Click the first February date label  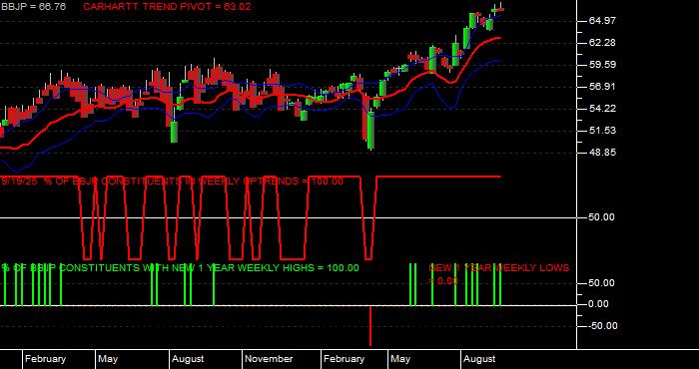coord(46,359)
